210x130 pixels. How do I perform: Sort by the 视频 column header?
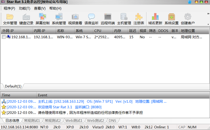coord(143,31)
